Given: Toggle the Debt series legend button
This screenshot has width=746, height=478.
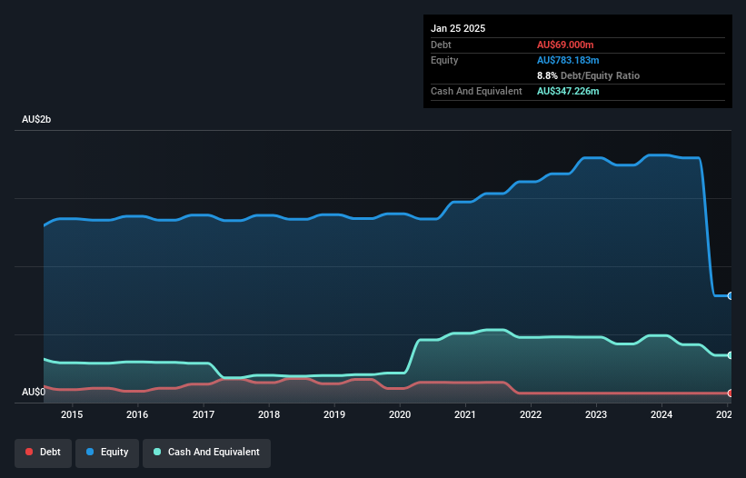Looking at the screenshot, I should (44, 453).
